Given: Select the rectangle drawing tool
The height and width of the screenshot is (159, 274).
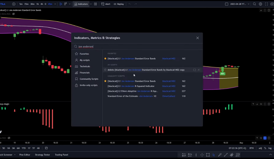Looking at the screenshot, I should click(208, 155).
